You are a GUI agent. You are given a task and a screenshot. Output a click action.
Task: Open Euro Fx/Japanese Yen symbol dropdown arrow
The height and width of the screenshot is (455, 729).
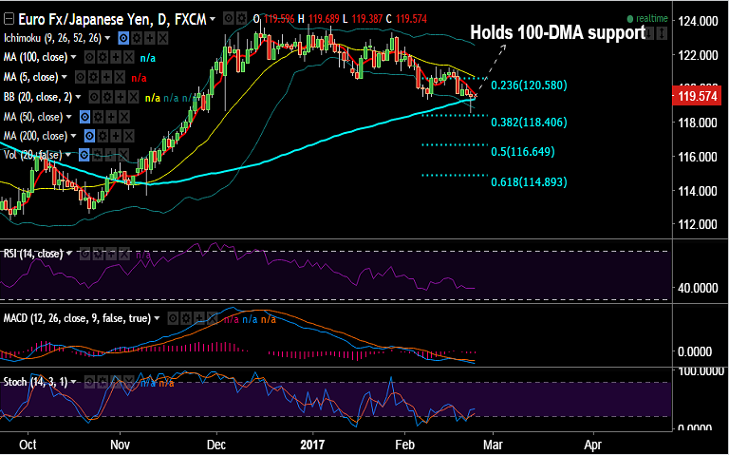click(213, 19)
